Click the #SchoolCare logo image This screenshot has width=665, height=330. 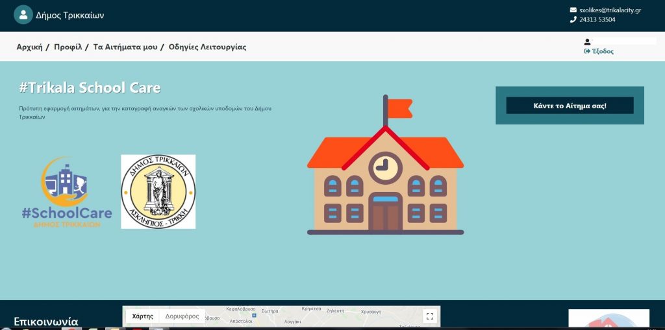click(x=66, y=192)
